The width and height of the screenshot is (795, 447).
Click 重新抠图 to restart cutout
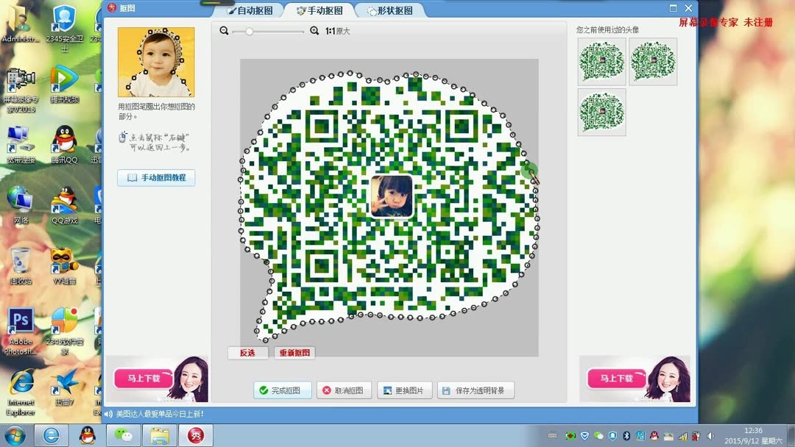point(294,352)
